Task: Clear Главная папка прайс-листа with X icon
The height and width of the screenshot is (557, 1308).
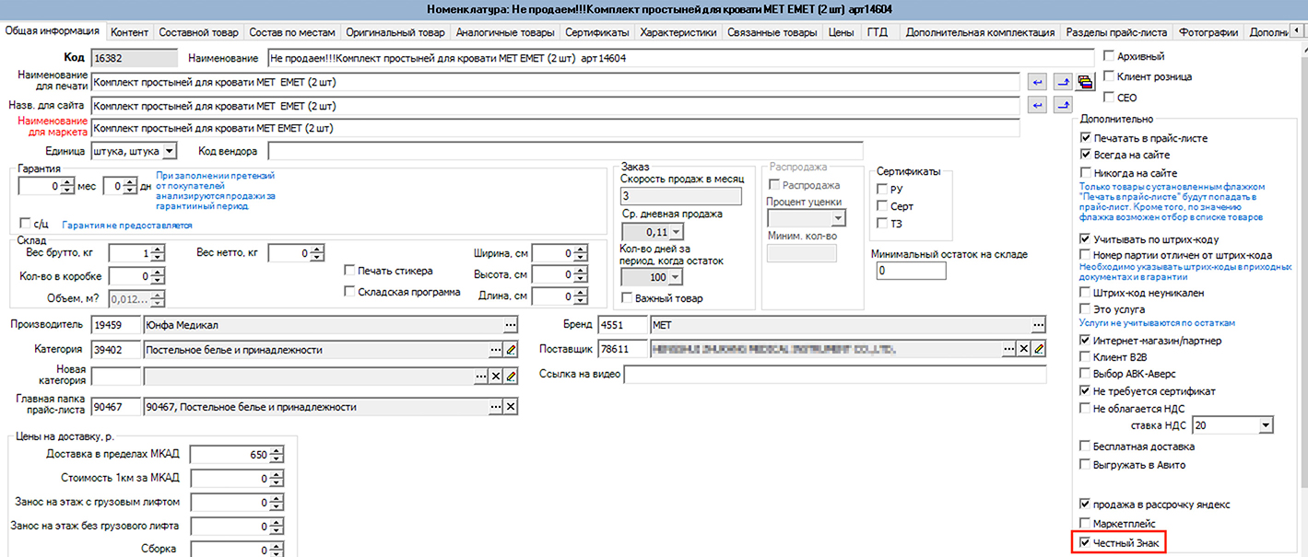Action: click(511, 407)
